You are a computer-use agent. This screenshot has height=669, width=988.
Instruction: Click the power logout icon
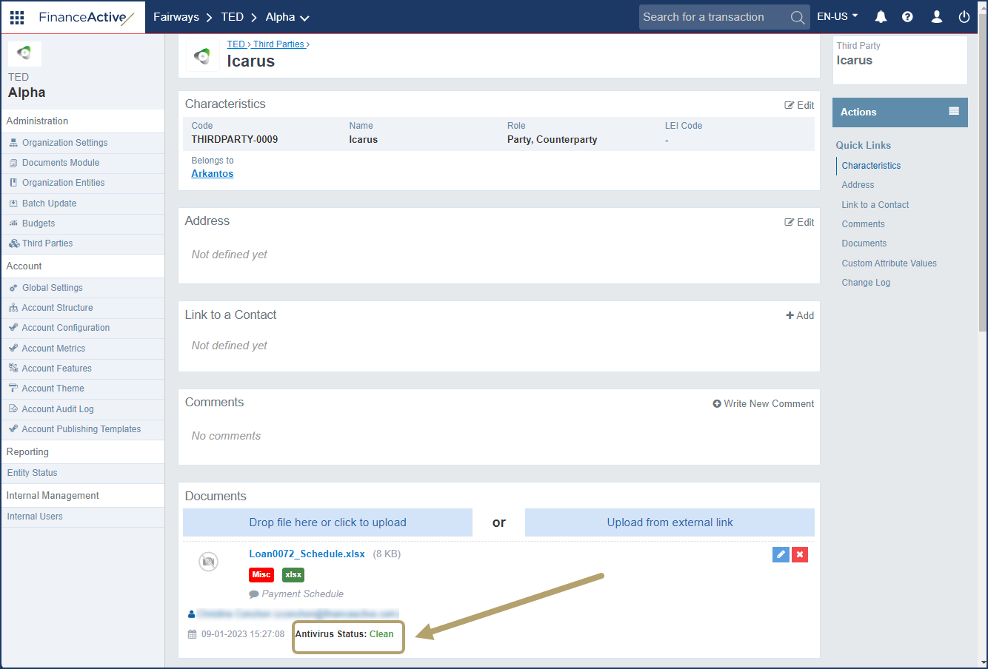(964, 16)
